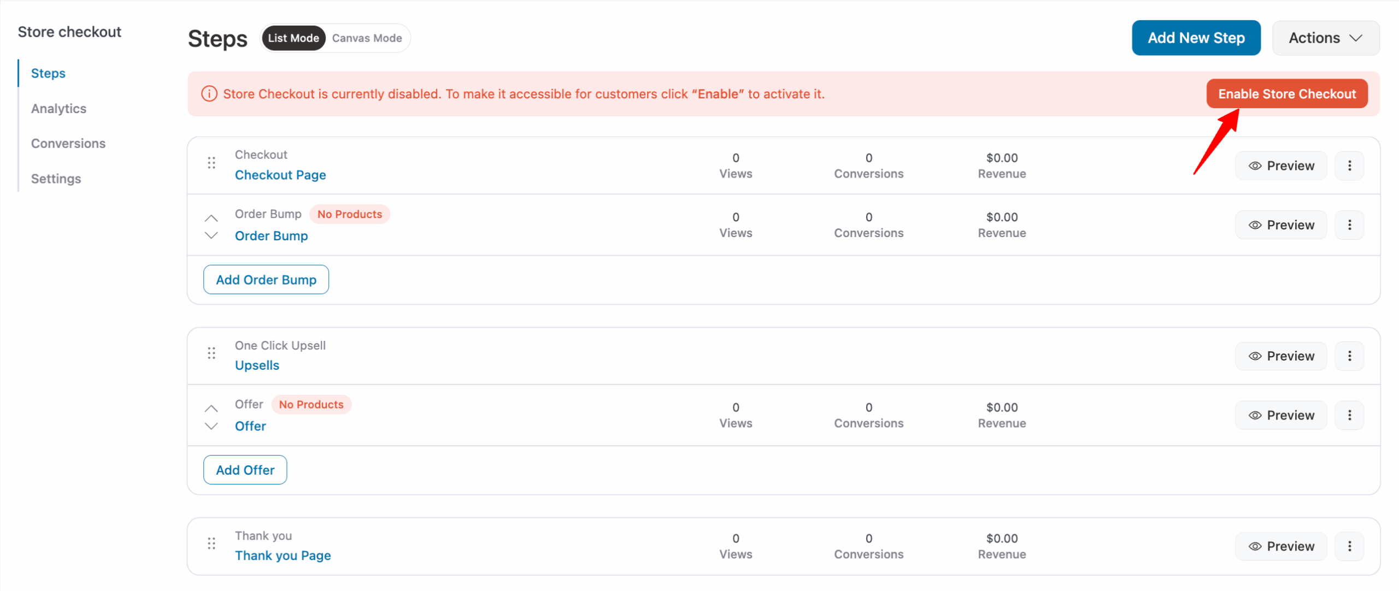
Task: Move the Order Bump step down with the arrow
Action: [x=211, y=235]
